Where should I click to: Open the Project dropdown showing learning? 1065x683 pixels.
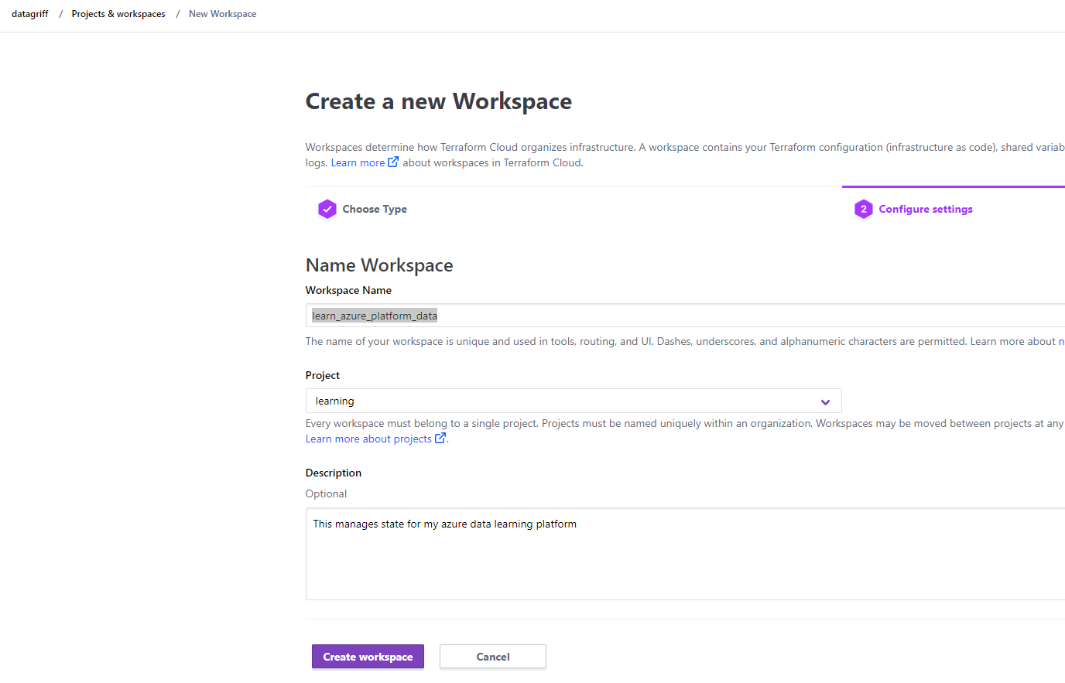[x=574, y=401]
